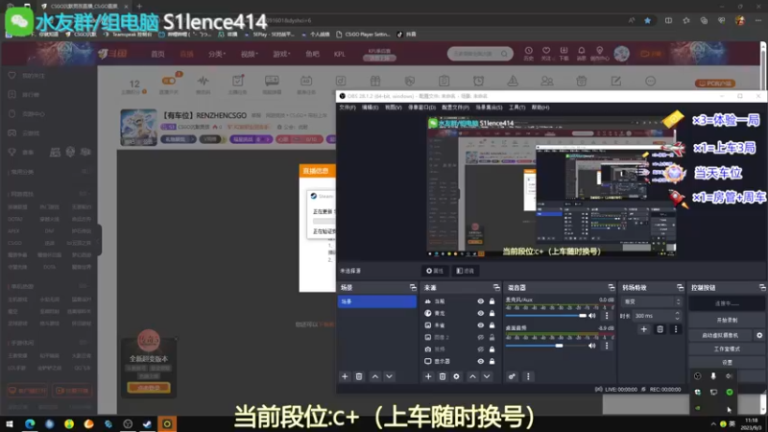768x432 pixels.
Task: Move scene down in the Scenes panel
Action: tap(389, 376)
